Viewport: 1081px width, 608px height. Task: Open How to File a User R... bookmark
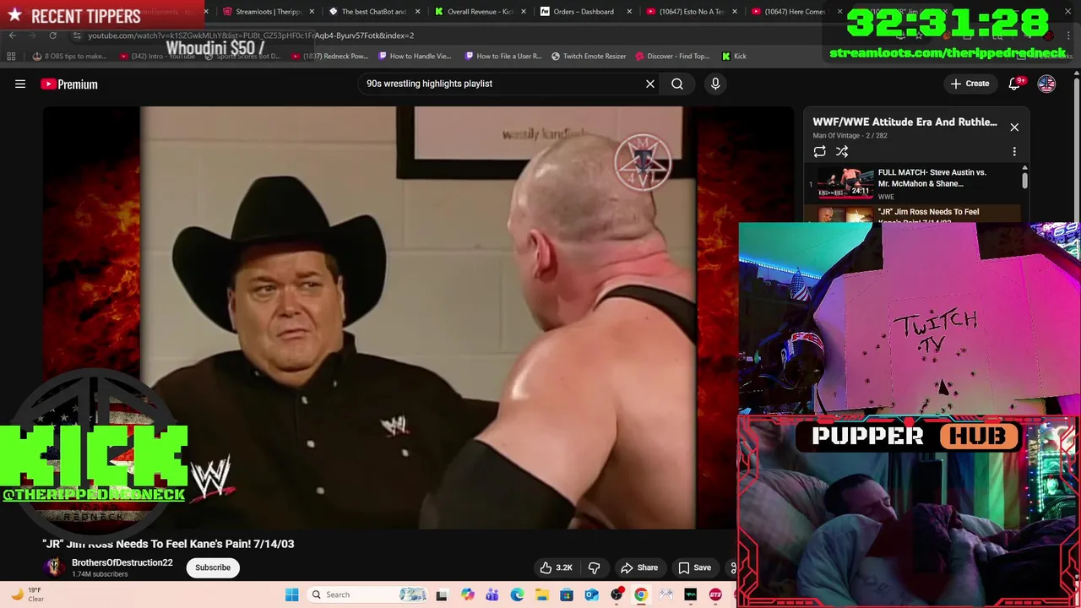[503, 56]
